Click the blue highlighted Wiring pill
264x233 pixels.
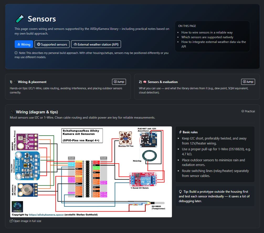click(x=24, y=44)
